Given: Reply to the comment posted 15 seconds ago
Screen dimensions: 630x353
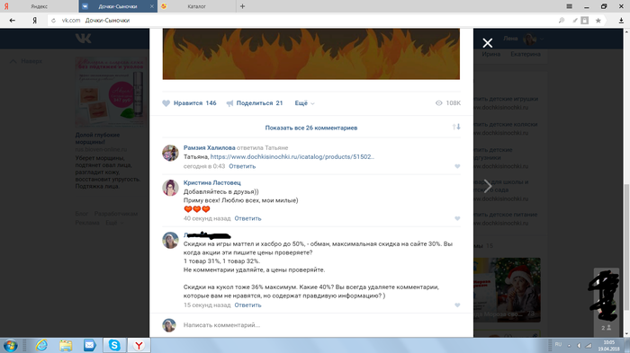Looking at the screenshot, I should pyautogui.click(x=247, y=304).
